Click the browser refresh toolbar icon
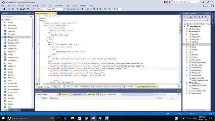Screen dimensions: 215x121 click(82, 9)
